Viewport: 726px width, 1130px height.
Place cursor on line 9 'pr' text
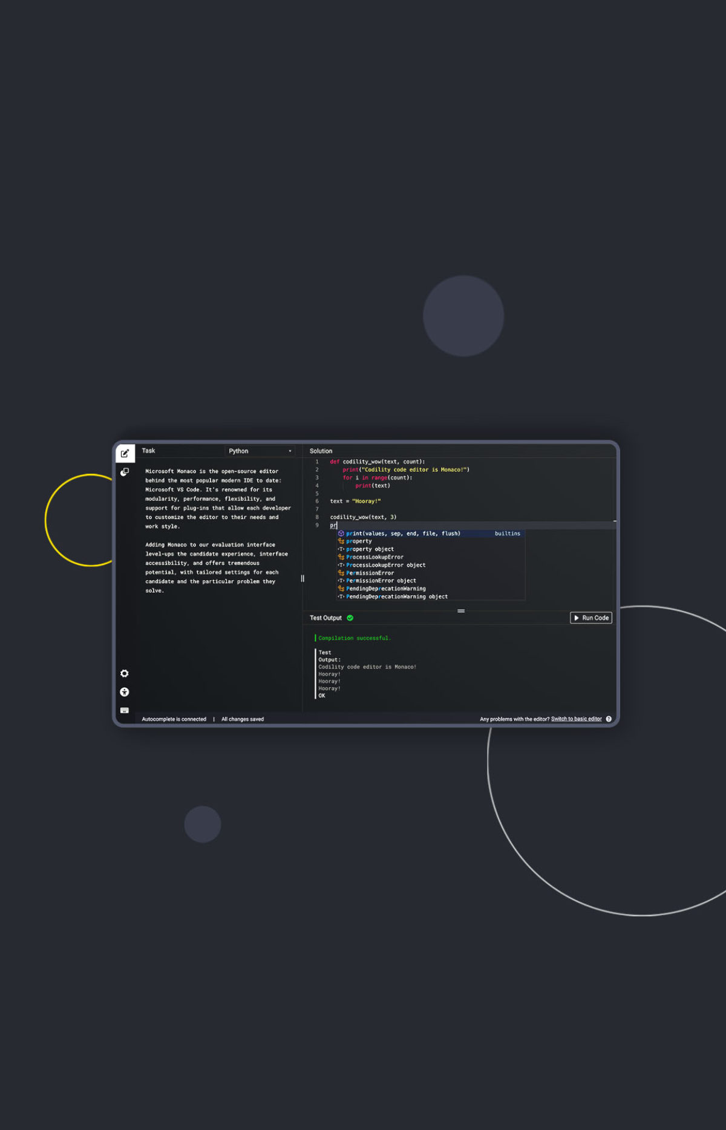[x=333, y=526]
